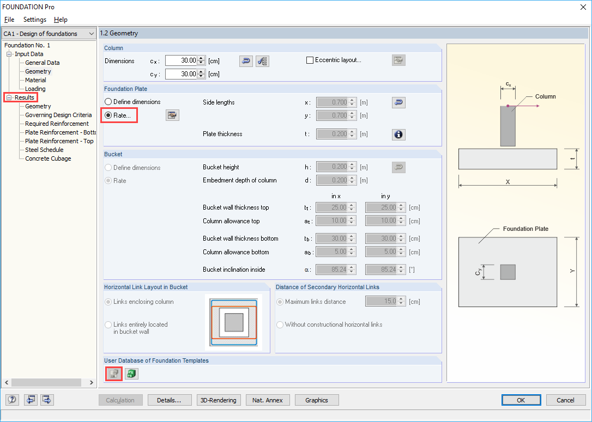Viewport: 592px width, 422px height.
Task: Open Required Reinforcement results
Action: pos(57,124)
